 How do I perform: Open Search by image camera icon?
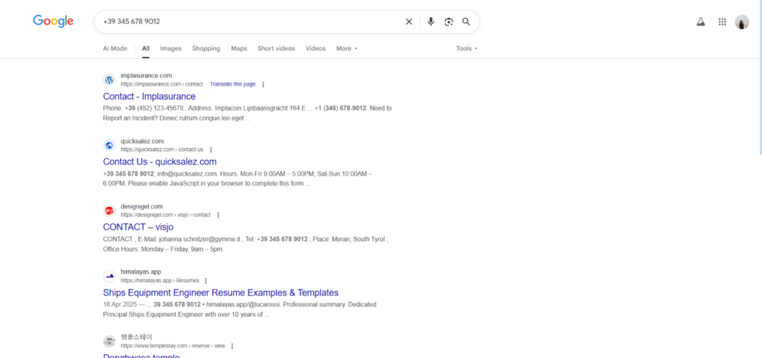click(449, 22)
